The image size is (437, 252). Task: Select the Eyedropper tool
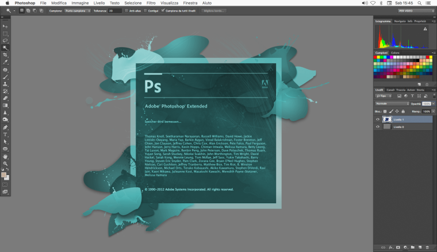(5, 63)
